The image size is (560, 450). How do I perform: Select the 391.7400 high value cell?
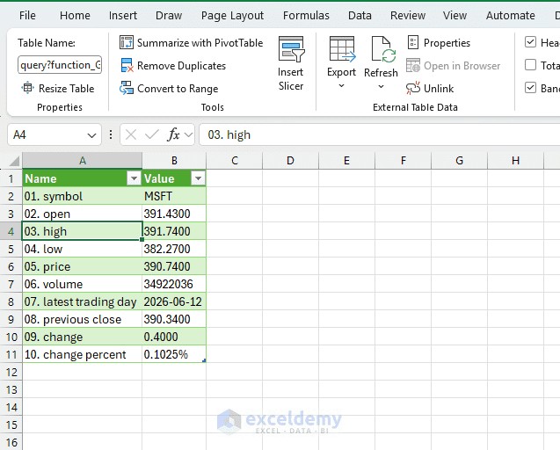click(174, 231)
